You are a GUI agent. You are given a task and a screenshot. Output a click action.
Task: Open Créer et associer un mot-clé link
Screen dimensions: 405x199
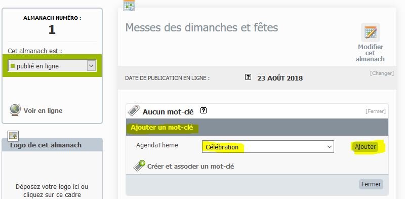191,166
